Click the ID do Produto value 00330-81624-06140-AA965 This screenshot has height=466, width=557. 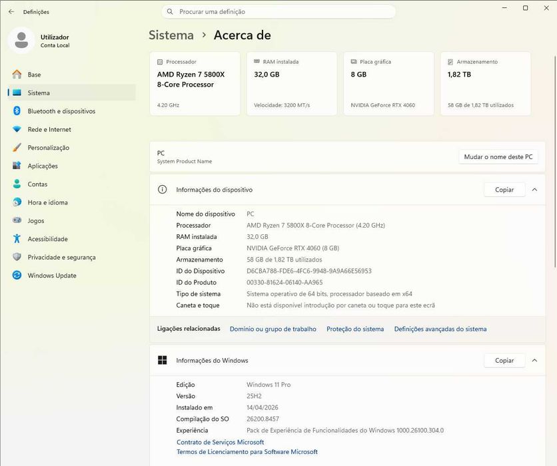click(x=284, y=282)
